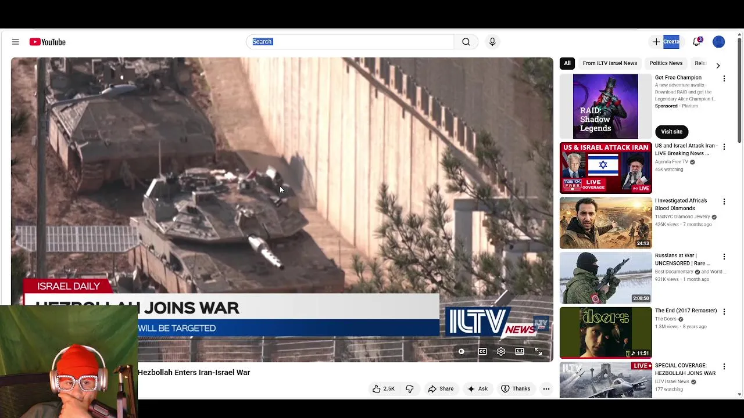Open the notifications bell
The height and width of the screenshot is (418, 744).
click(697, 42)
